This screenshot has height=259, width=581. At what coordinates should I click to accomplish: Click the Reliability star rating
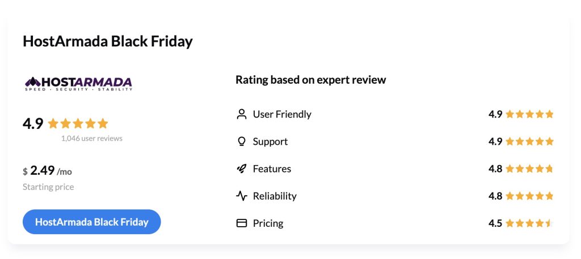[x=529, y=196]
